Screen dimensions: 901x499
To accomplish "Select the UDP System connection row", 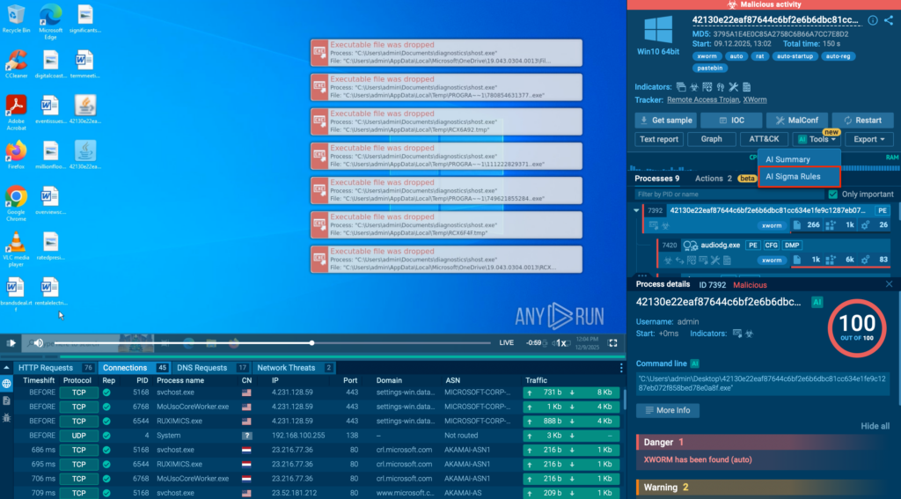I will (x=317, y=436).
